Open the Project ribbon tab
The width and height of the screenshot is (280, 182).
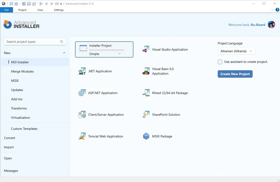(22, 10)
